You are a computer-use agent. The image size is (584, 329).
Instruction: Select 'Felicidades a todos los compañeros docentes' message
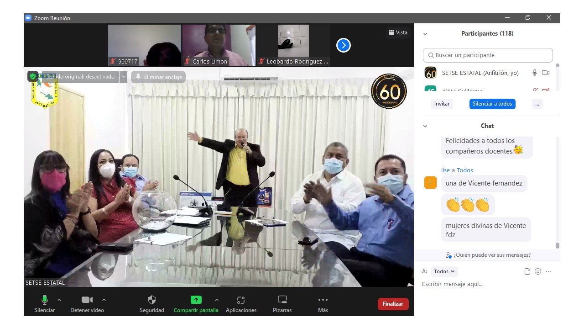487,146
